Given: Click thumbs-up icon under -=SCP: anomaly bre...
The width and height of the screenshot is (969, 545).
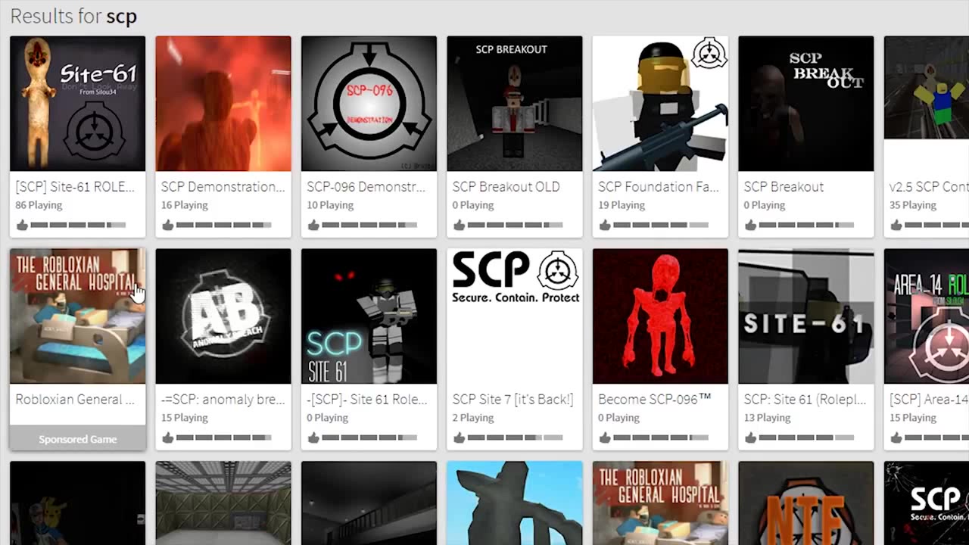Looking at the screenshot, I should [168, 438].
